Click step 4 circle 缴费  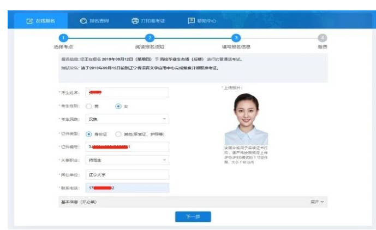323,38
